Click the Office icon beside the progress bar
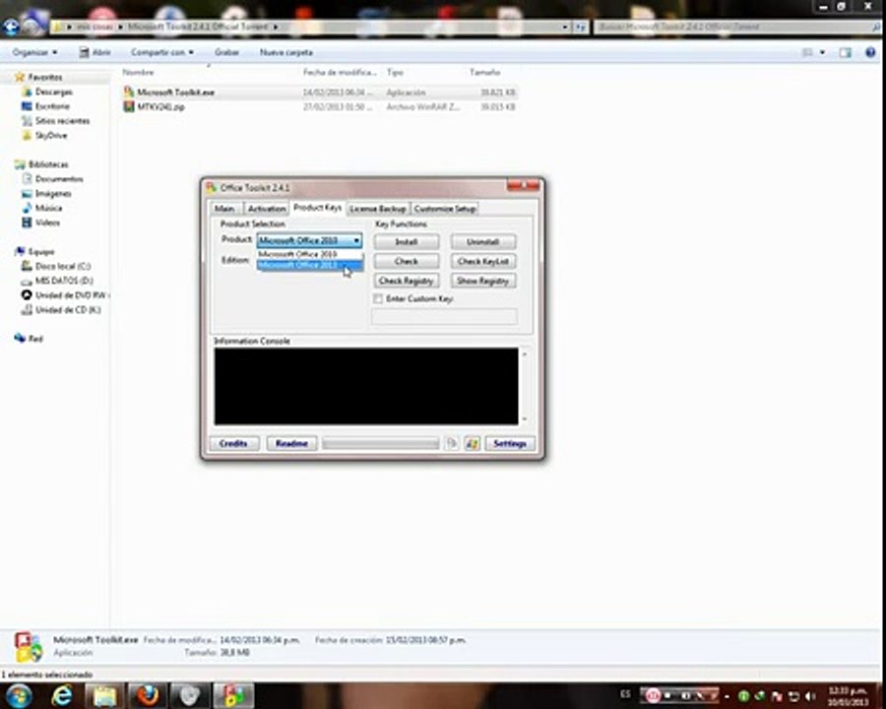The height and width of the screenshot is (709, 886). (x=452, y=443)
